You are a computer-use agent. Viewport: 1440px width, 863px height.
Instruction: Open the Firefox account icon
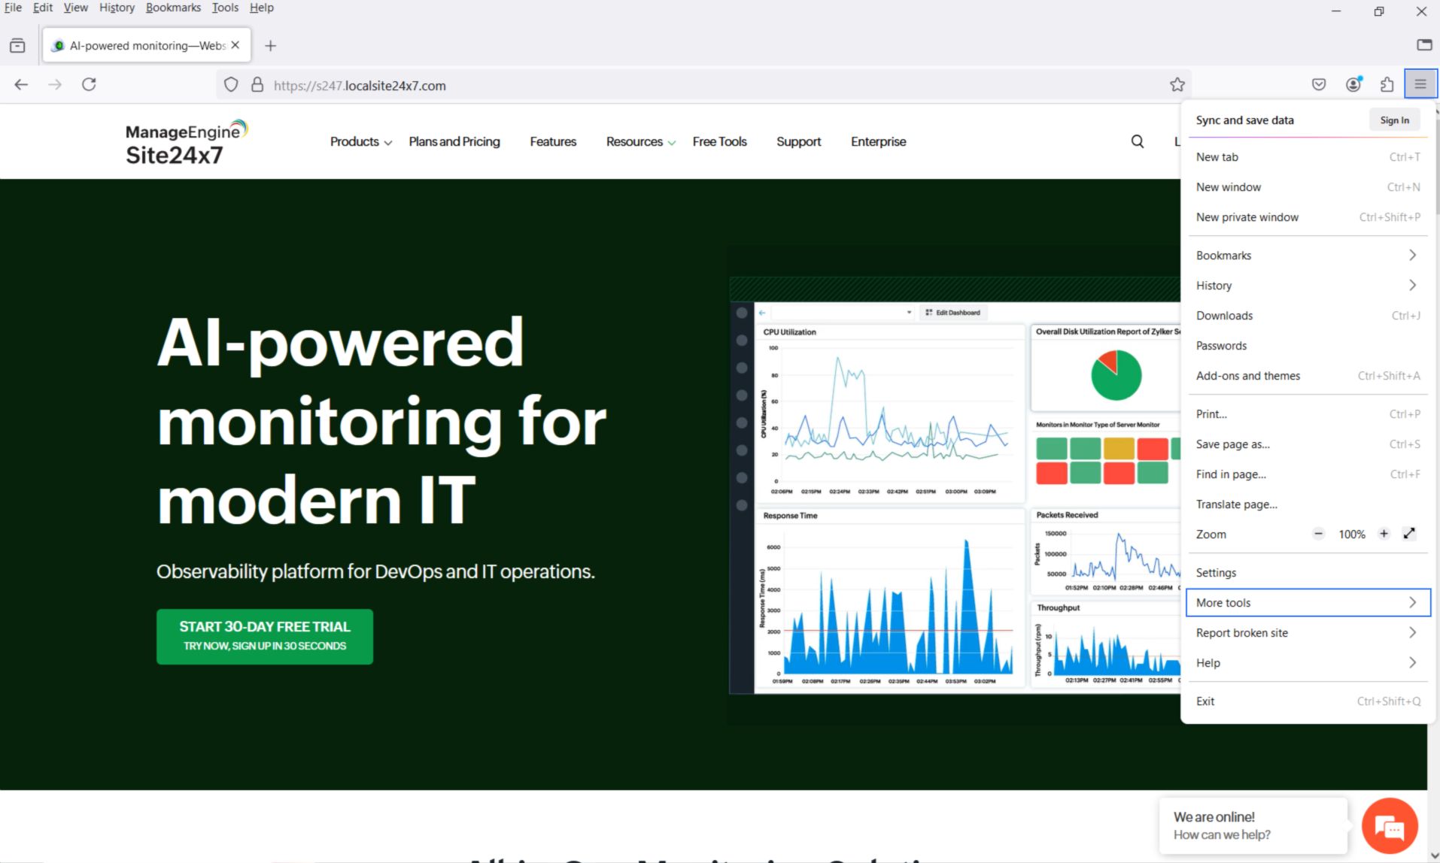coord(1353,84)
